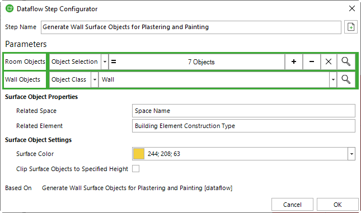Click the Cancel button
Image resolution: width=361 pixels, height=213 pixels.
[x=292, y=205]
